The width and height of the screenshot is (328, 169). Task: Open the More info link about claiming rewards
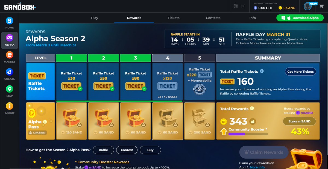click(257, 167)
